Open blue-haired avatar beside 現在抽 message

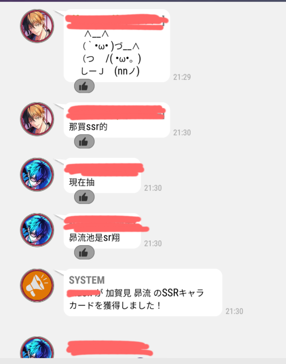(x=37, y=175)
